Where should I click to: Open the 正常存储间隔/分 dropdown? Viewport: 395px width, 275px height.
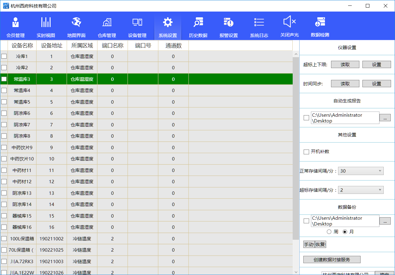tap(361, 171)
